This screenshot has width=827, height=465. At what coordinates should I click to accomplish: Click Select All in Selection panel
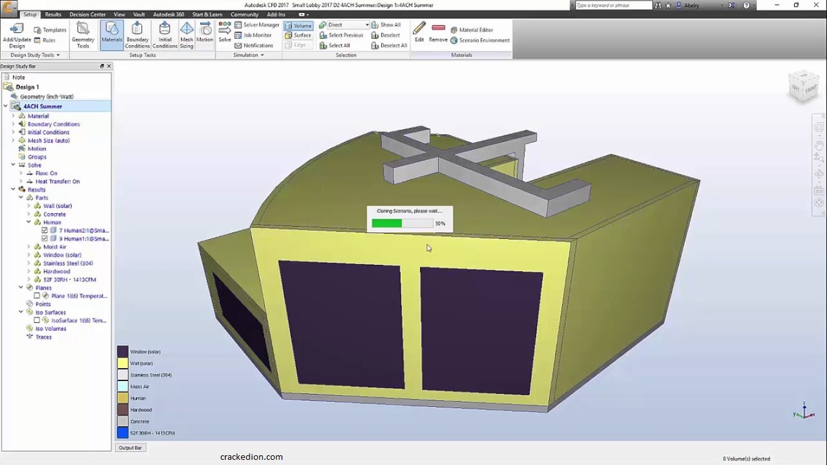pyautogui.click(x=335, y=45)
